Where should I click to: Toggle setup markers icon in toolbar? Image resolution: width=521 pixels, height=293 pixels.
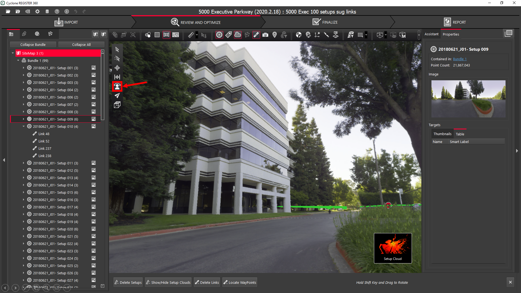pyautogui.click(x=219, y=35)
